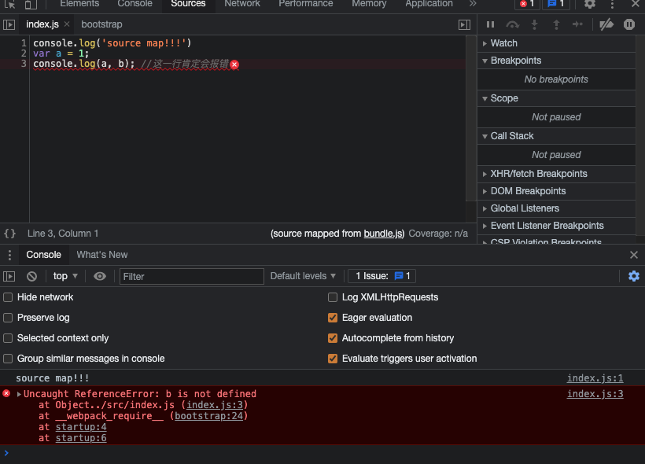
Task: Show more DevTools tabs chevron
Action: [x=473, y=4]
